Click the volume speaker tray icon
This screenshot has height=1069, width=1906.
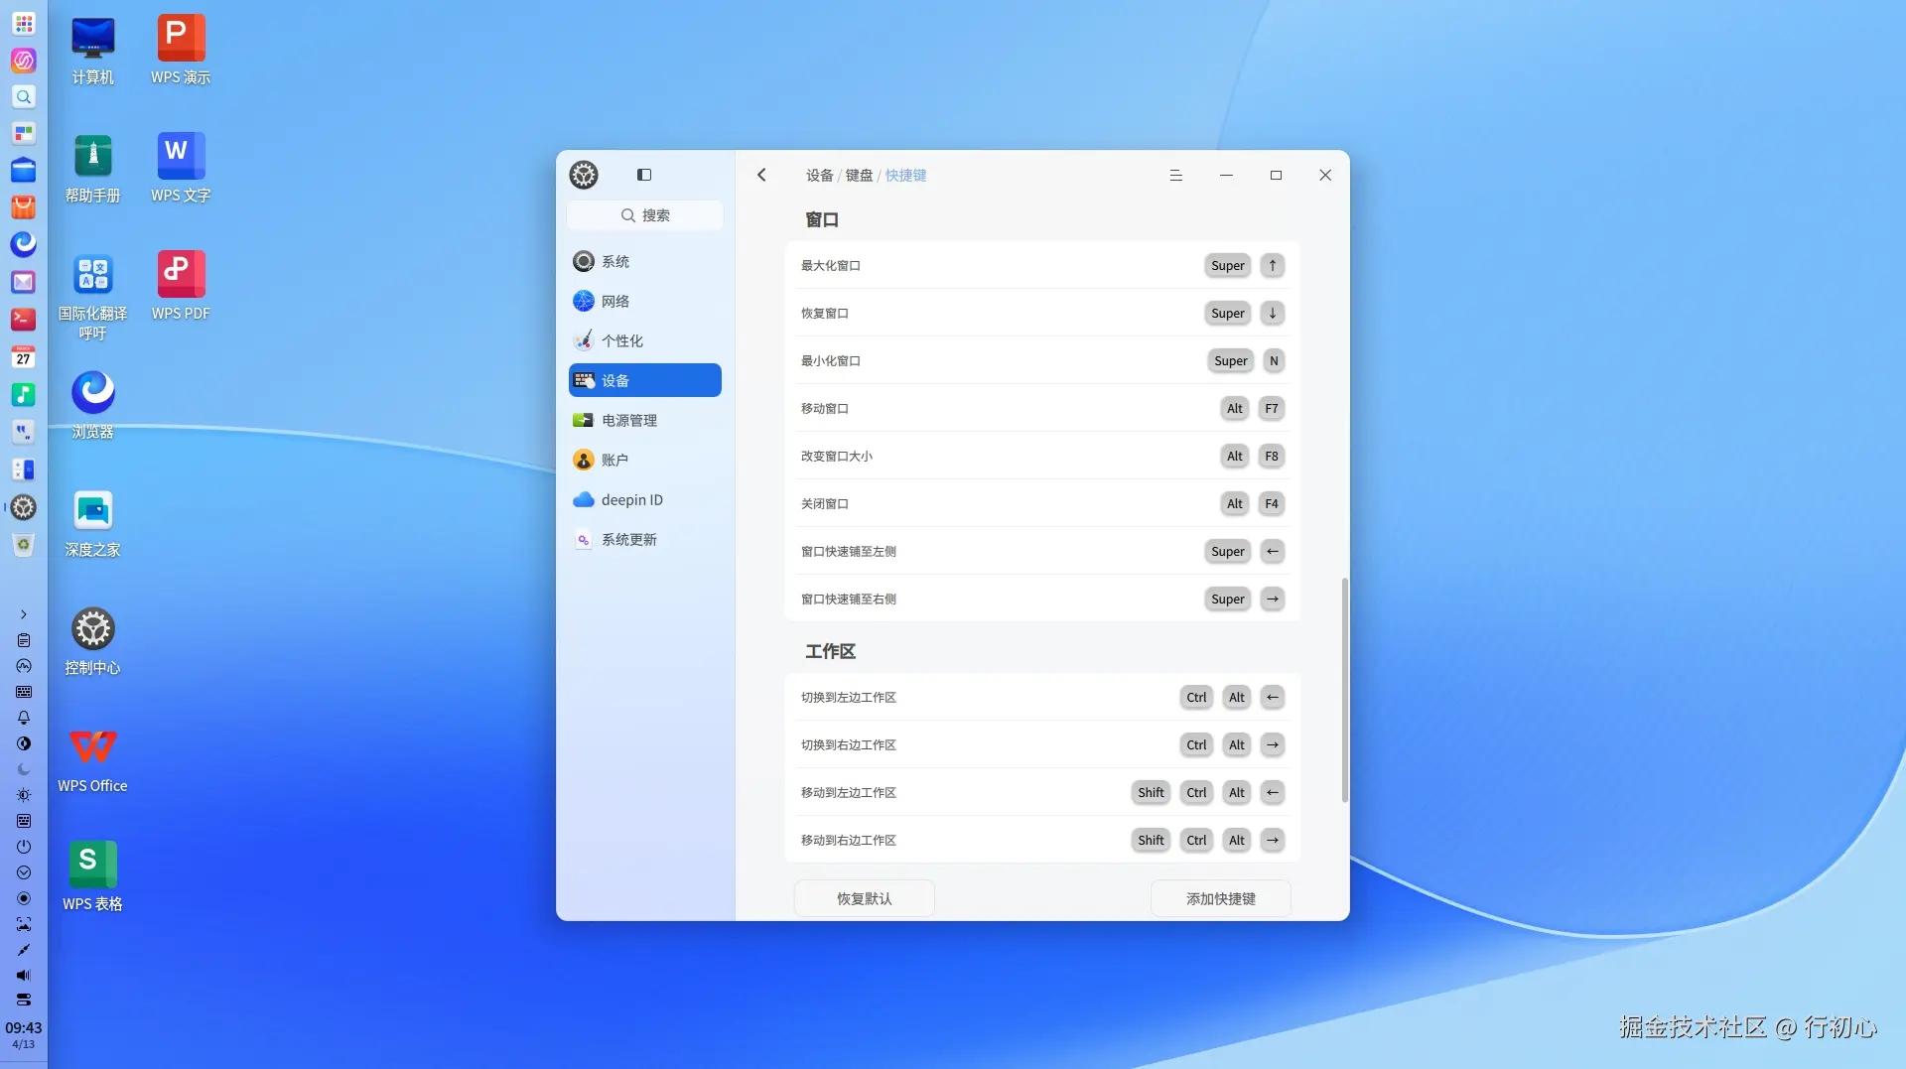point(24,976)
